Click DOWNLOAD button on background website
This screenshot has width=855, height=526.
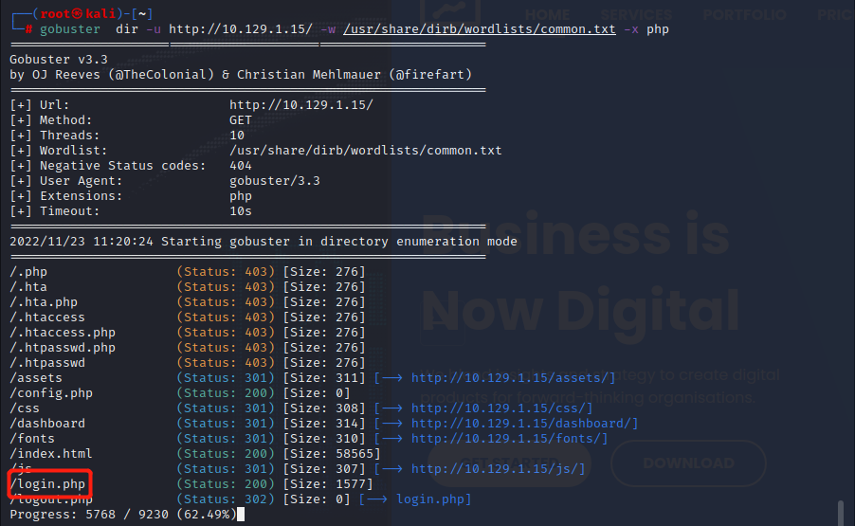pos(688,463)
